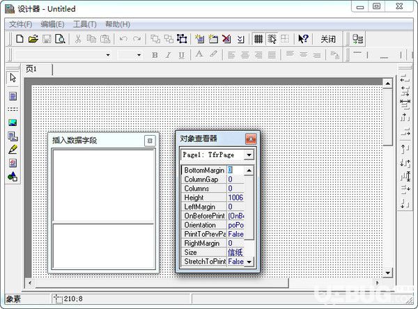Select the shapes tool with colored figures
This screenshot has width=418, height=309.
13,177
